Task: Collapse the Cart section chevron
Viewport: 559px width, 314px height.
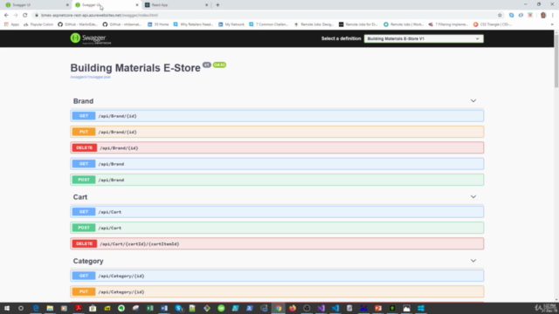Action: pyautogui.click(x=473, y=196)
